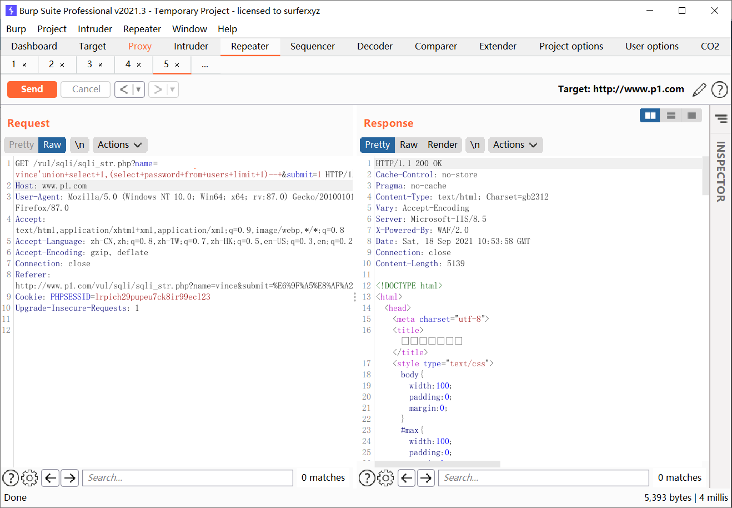Screen dimensions: 732x508
Task: Switch to the Decoder tab
Action: tap(375, 47)
